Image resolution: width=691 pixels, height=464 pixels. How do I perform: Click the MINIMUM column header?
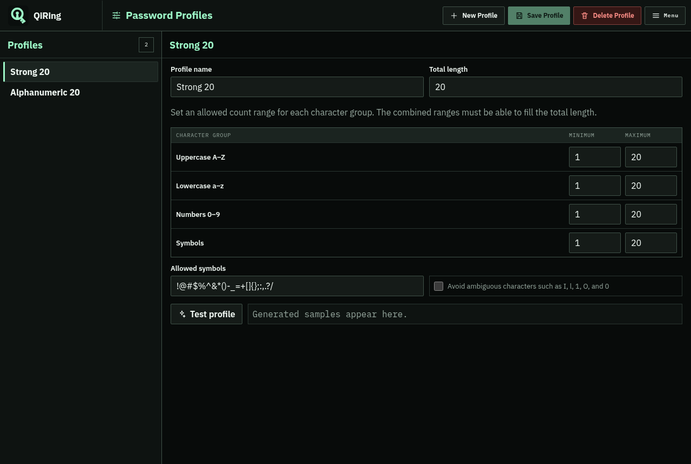tap(581, 135)
